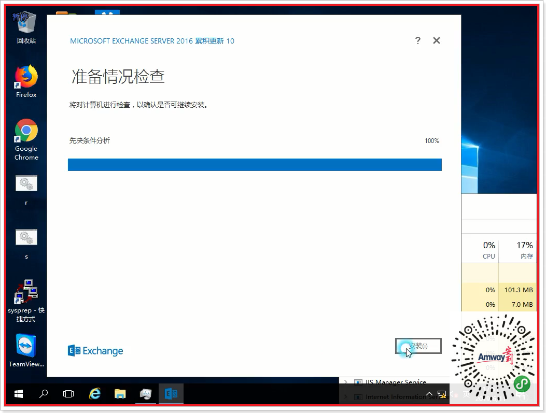Expand IIS Manager Service row in Task Manager
Screen dimensions: 546x413
pyautogui.click(x=345, y=382)
